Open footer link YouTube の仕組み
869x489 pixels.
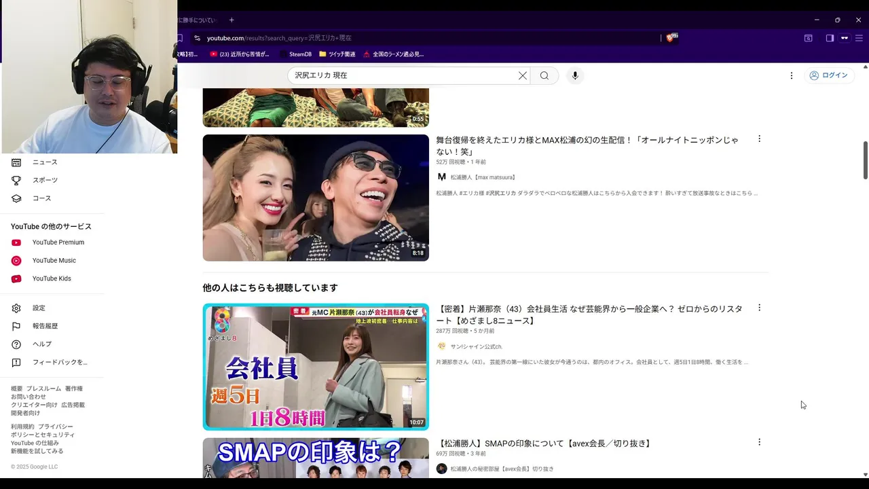coord(35,443)
